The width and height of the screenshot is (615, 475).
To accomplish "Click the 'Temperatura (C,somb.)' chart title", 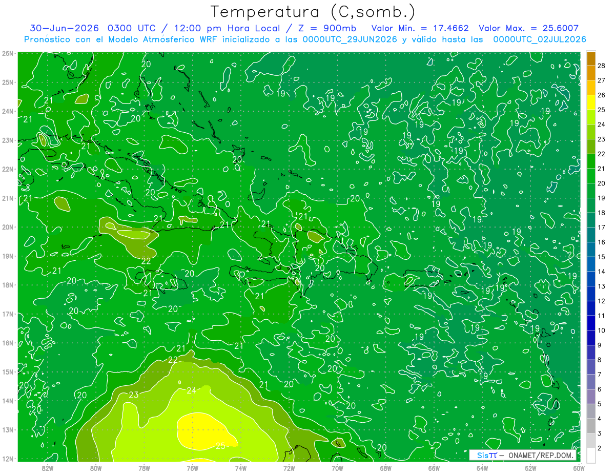I will pyautogui.click(x=313, y=12).
